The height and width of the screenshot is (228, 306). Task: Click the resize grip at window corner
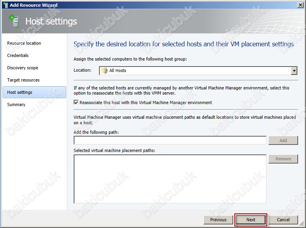click(302, 224)
